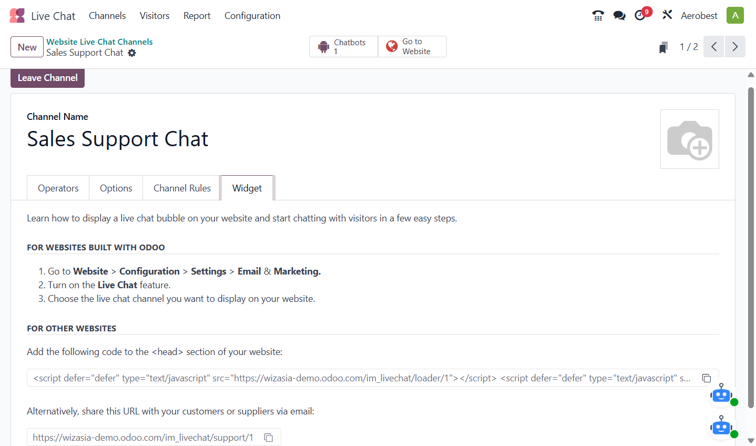Upload channel image via camera placeholder

(690, 139)
